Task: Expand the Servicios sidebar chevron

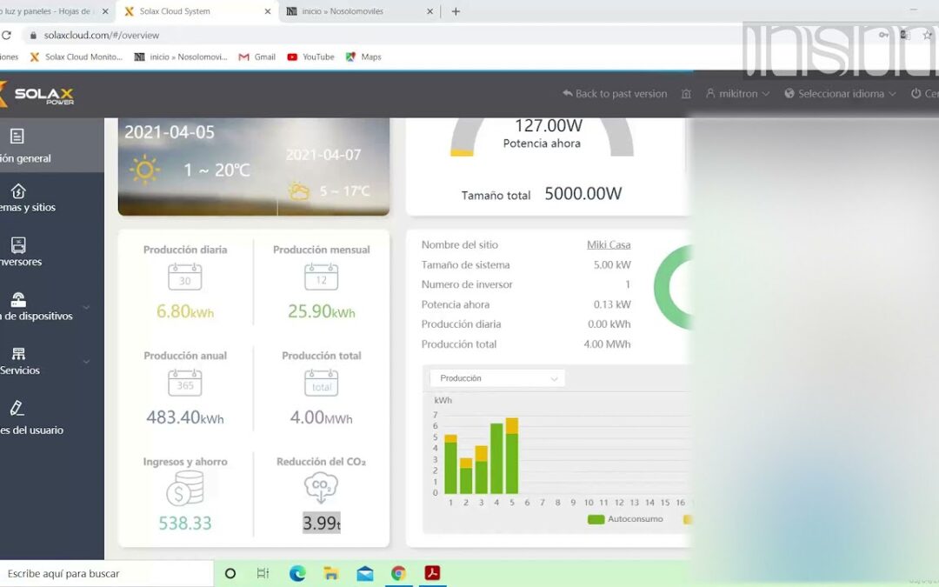Action: pyautogui.click(x=86, y=362)
